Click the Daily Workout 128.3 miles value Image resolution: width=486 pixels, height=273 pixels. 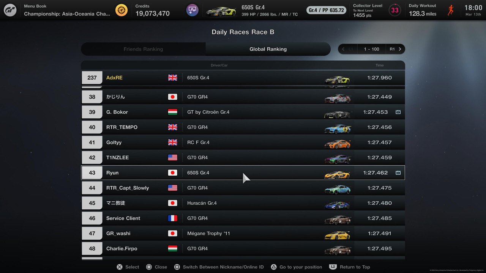(423, 14)
